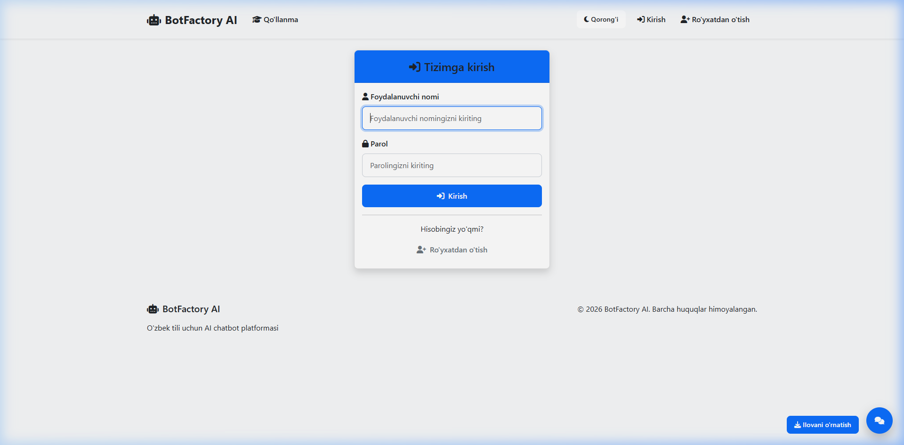The height and width of the screenshot is (445, 904).
Task: Go to Ro'yxatdan o'tish in top navbar
Action: tap(715, 19)
